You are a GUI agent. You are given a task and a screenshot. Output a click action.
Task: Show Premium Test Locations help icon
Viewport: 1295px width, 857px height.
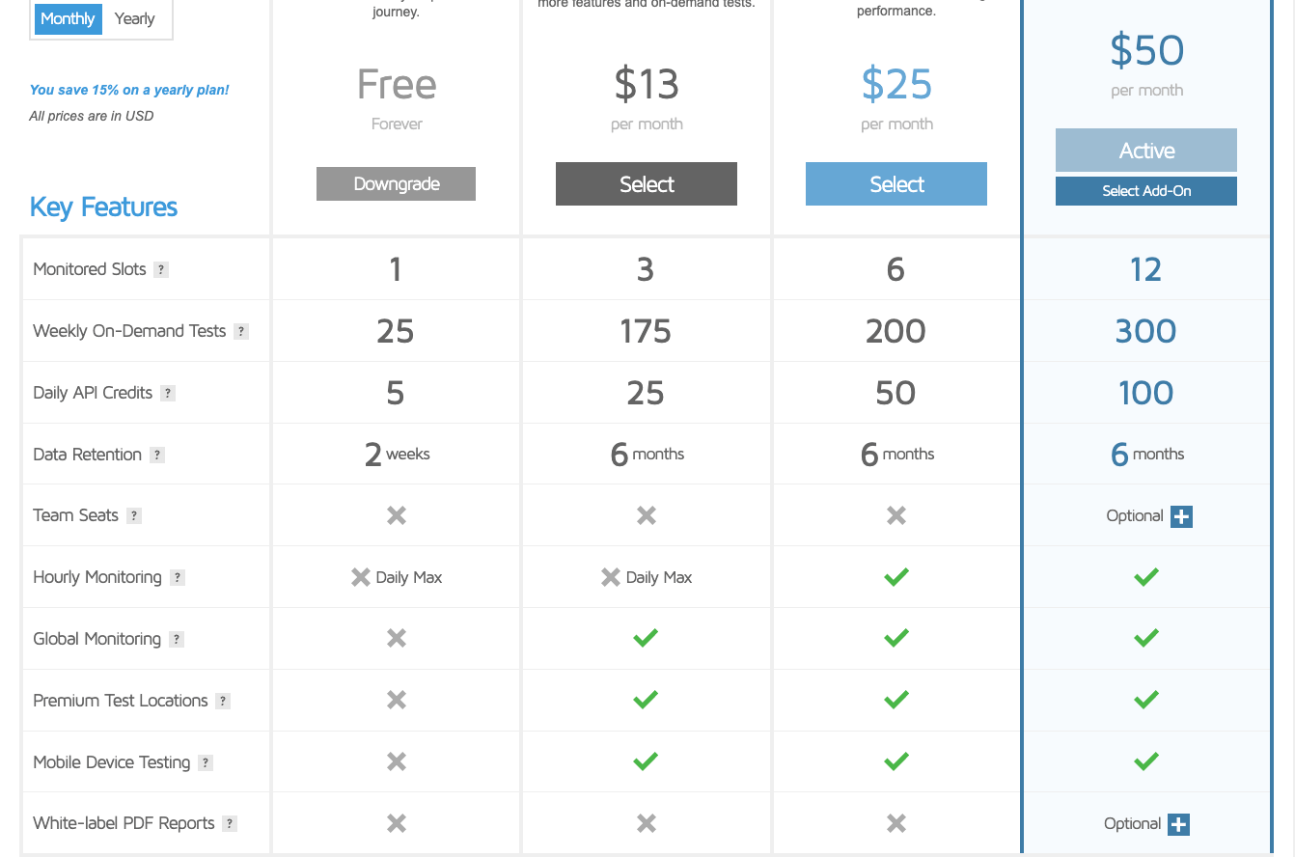(223, 701)
